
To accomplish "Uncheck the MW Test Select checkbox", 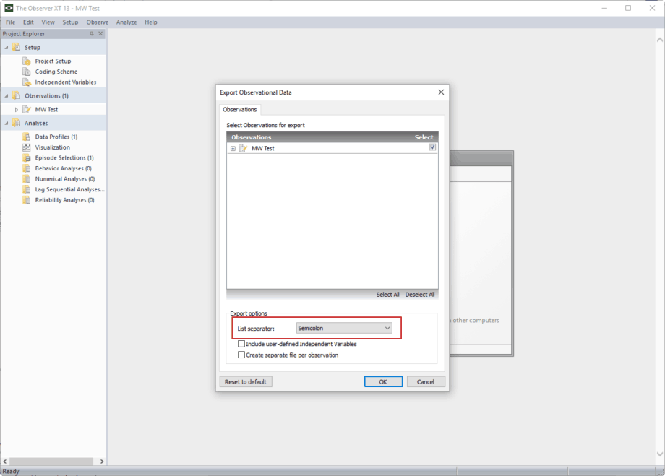I will click(x=432, y=147).
